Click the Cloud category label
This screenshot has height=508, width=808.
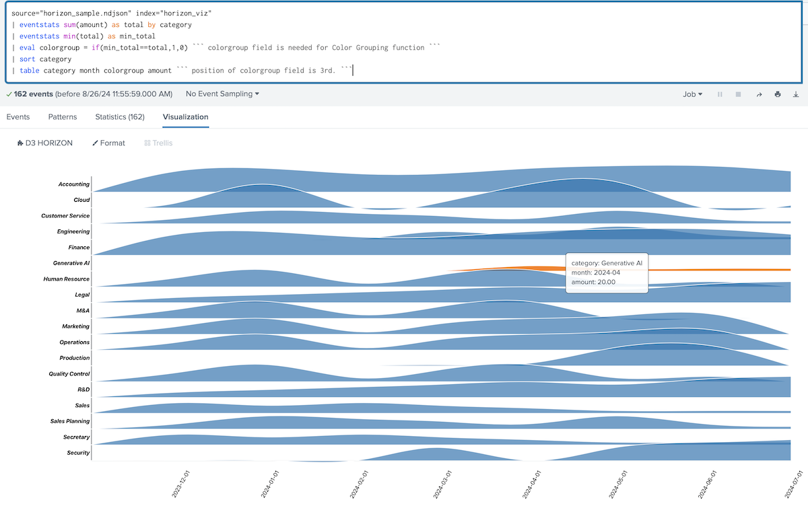[x=81, y=200]
